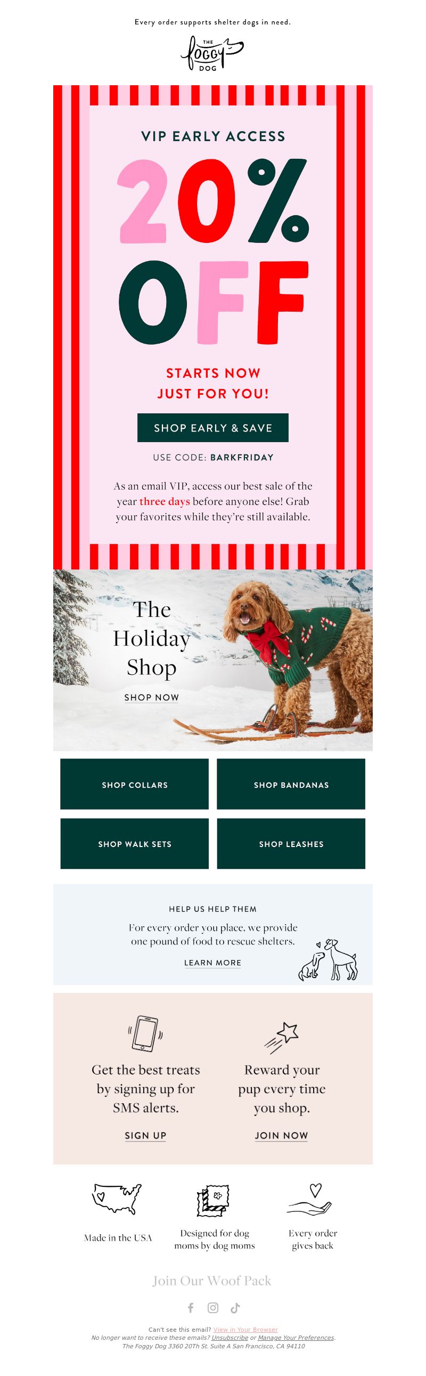
Task: Click the hand holding heart icon
Action: click(x=310, y=1199)
